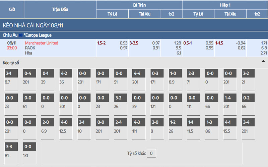Click the full-match 1.28 home win odds
The image size is (268, 167).
pyautogui.click(x=177, y=43)
